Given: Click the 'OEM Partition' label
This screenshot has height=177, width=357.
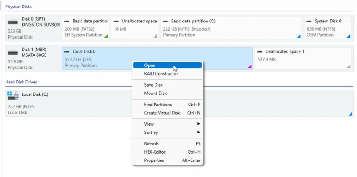Looking at the screenshot, I should [320, 35].
